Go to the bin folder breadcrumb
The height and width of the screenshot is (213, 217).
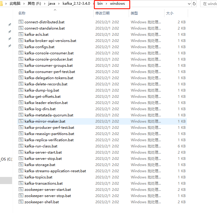click(100, 4)
